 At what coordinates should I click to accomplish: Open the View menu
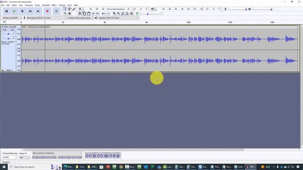(x=21, y=5)
